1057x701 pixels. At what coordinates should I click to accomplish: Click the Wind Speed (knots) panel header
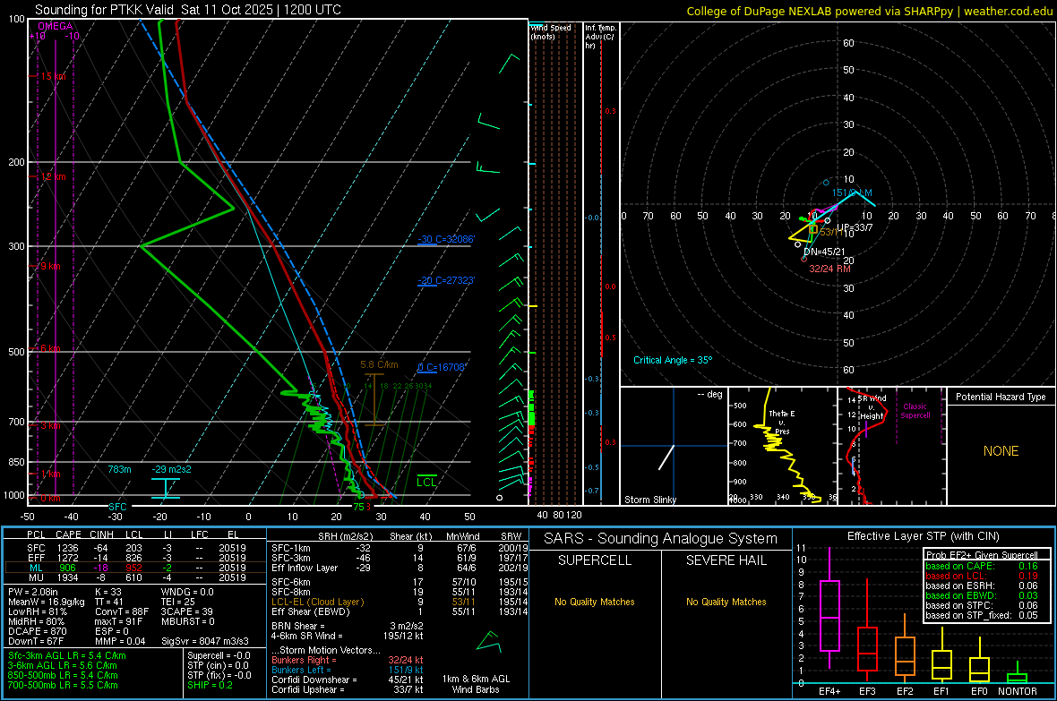[550, 31]
